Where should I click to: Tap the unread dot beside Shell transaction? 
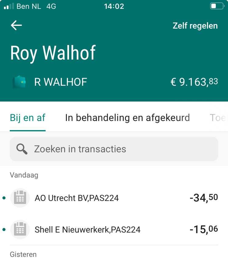point(4,229)
